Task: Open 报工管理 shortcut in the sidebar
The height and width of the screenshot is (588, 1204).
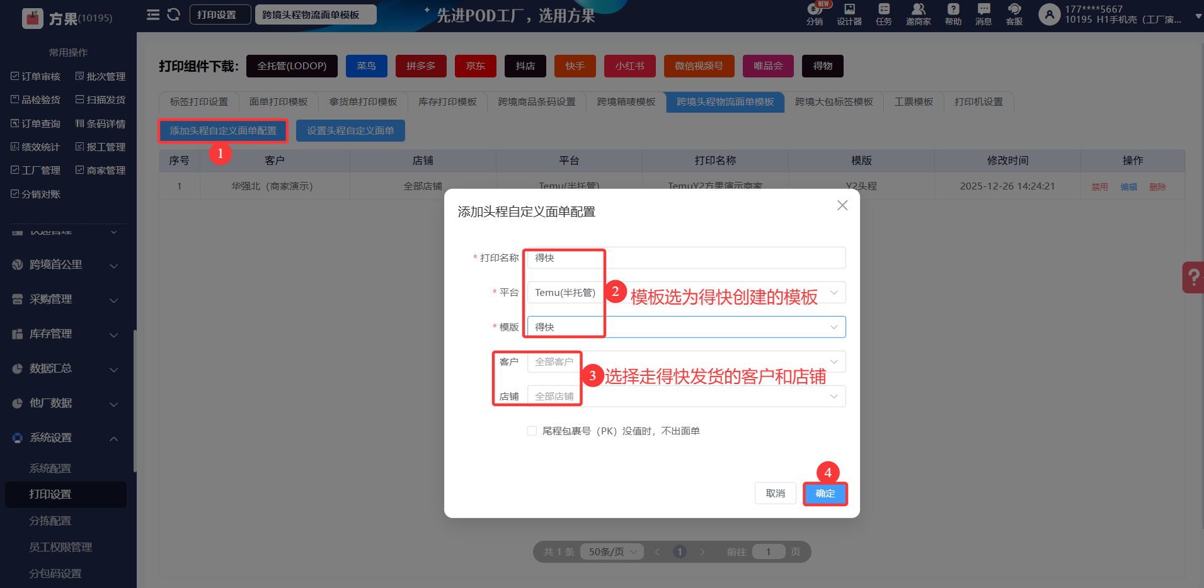Action: (101, 147)
